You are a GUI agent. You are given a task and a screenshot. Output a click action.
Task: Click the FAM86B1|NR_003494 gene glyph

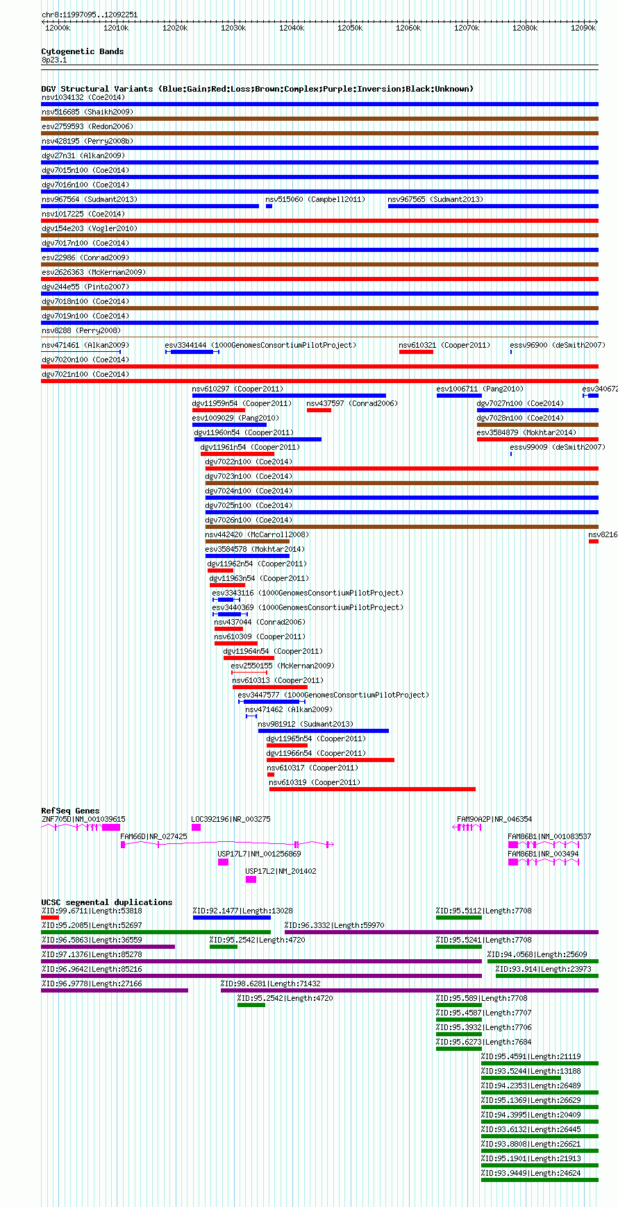(544, 862)
